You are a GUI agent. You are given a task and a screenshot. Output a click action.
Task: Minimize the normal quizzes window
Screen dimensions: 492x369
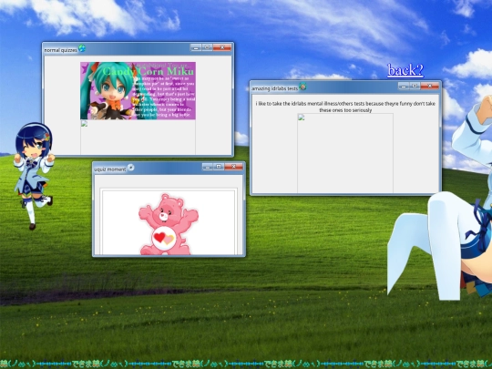coord(196,47)
